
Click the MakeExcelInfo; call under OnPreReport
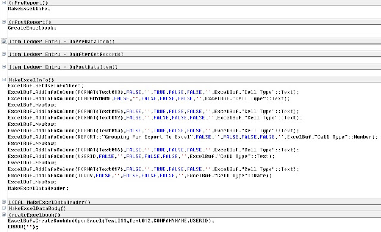(x=29, y=9)
